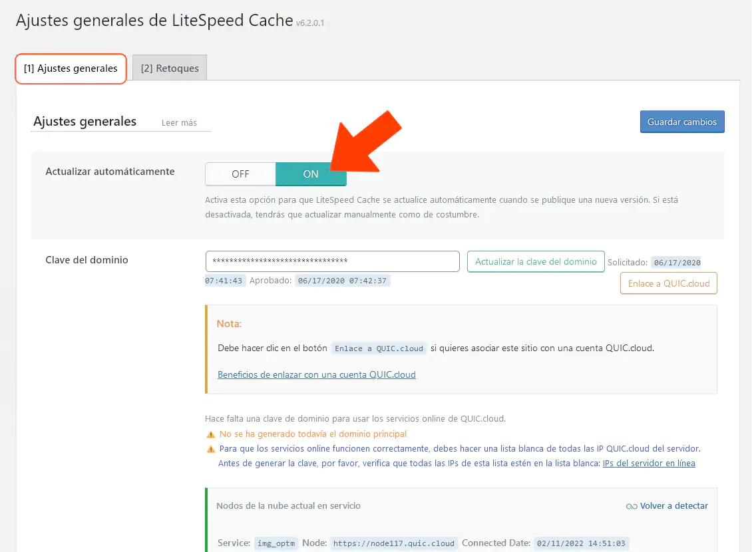Follow the IPs del servidor en línea link

649,463
